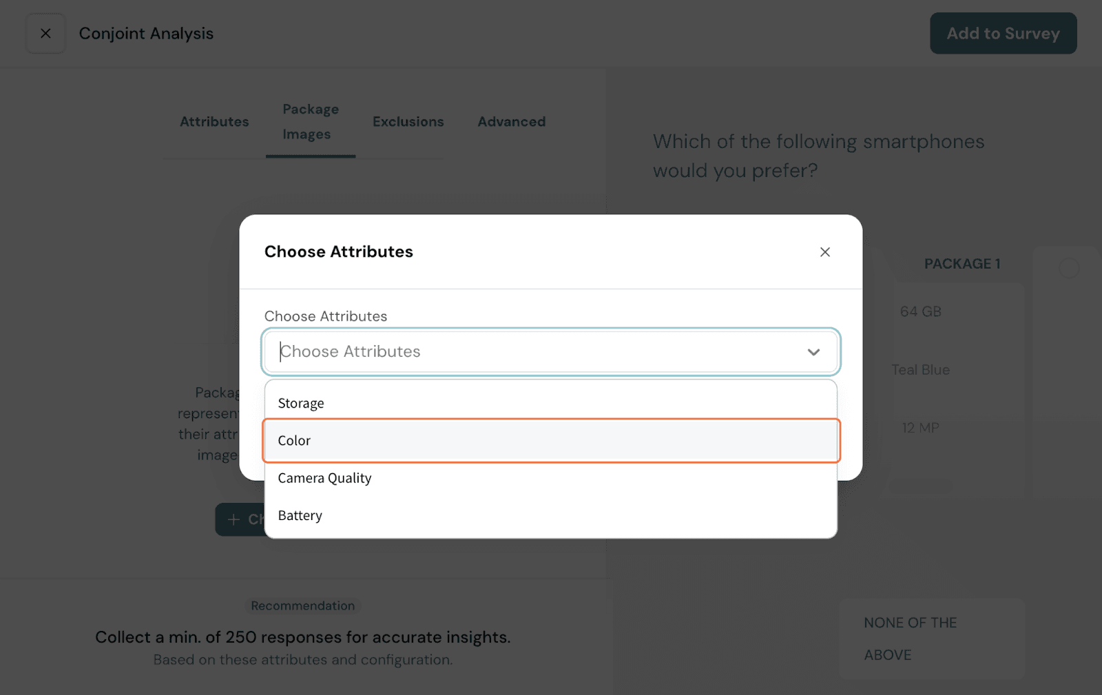The image size is (1102, 695).
Task: Open the Advanced tab
Action: click(x=511, y=122)
